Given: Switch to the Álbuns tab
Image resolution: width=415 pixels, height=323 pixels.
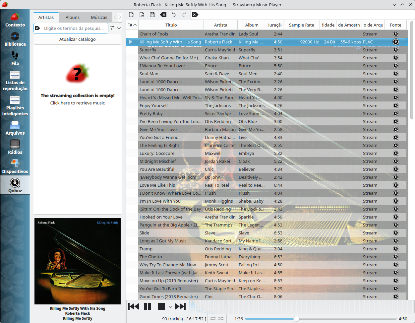Looking at the screenshot, I should (73, 17).
